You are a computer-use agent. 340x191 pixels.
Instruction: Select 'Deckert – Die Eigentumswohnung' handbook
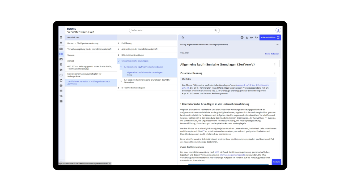(x=83, y=43)
